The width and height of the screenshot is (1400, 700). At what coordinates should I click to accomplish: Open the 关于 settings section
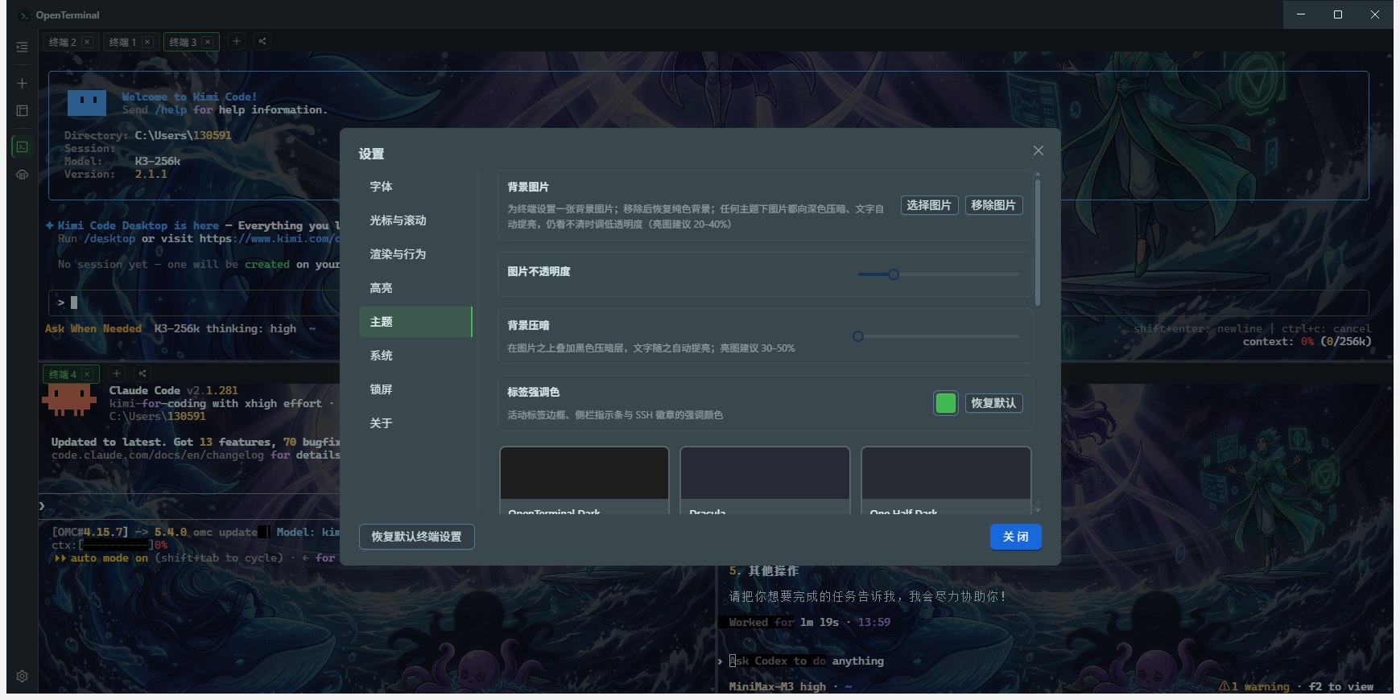pos(415,423)
